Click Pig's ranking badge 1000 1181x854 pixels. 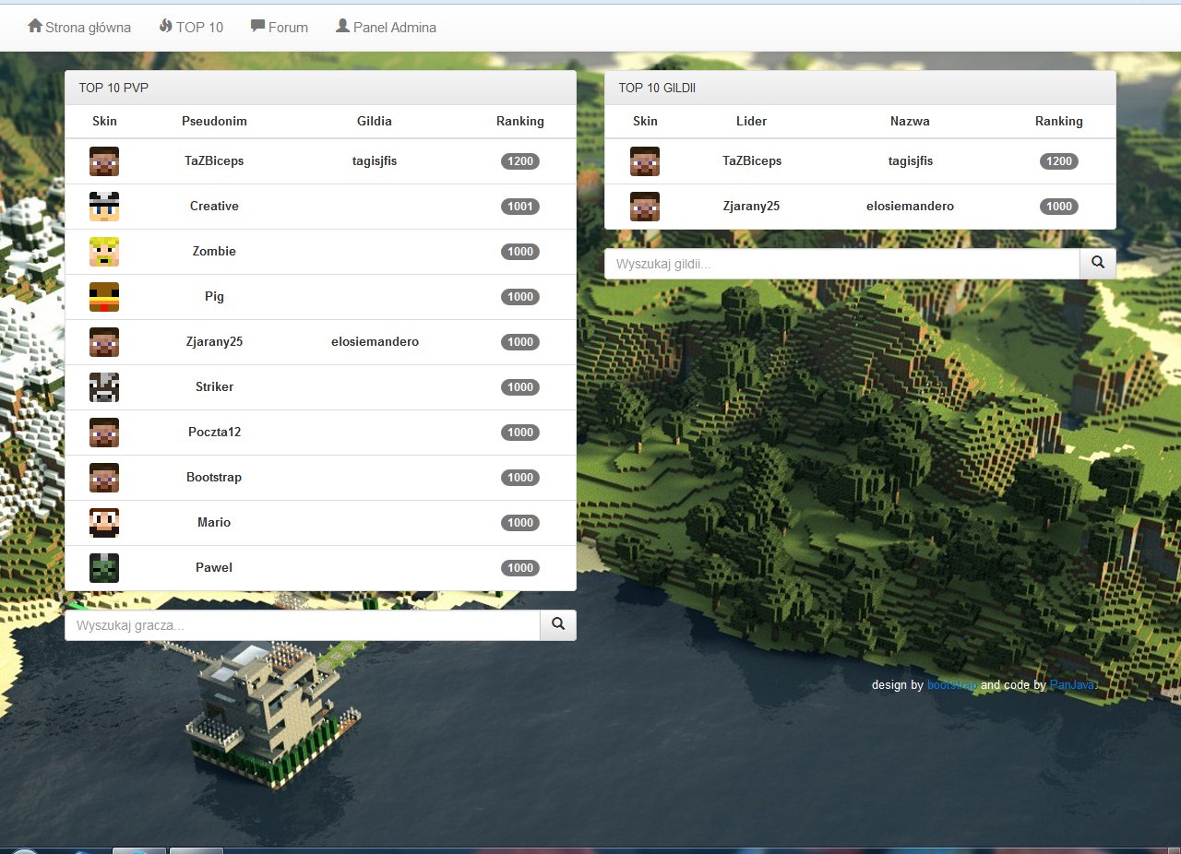point(520,297)
